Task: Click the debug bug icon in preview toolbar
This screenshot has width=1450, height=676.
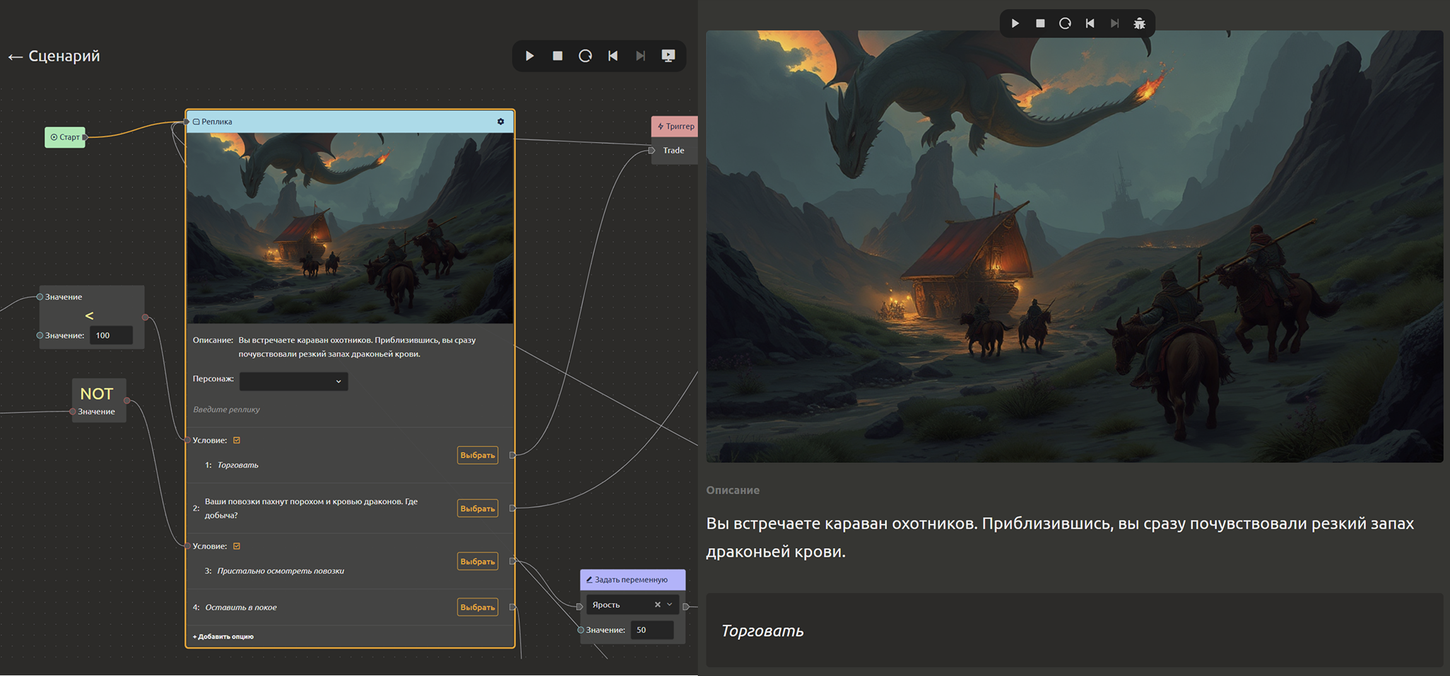Action: 1139,23
